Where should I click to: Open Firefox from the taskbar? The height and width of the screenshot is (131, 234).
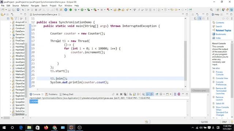click(46, 128)
